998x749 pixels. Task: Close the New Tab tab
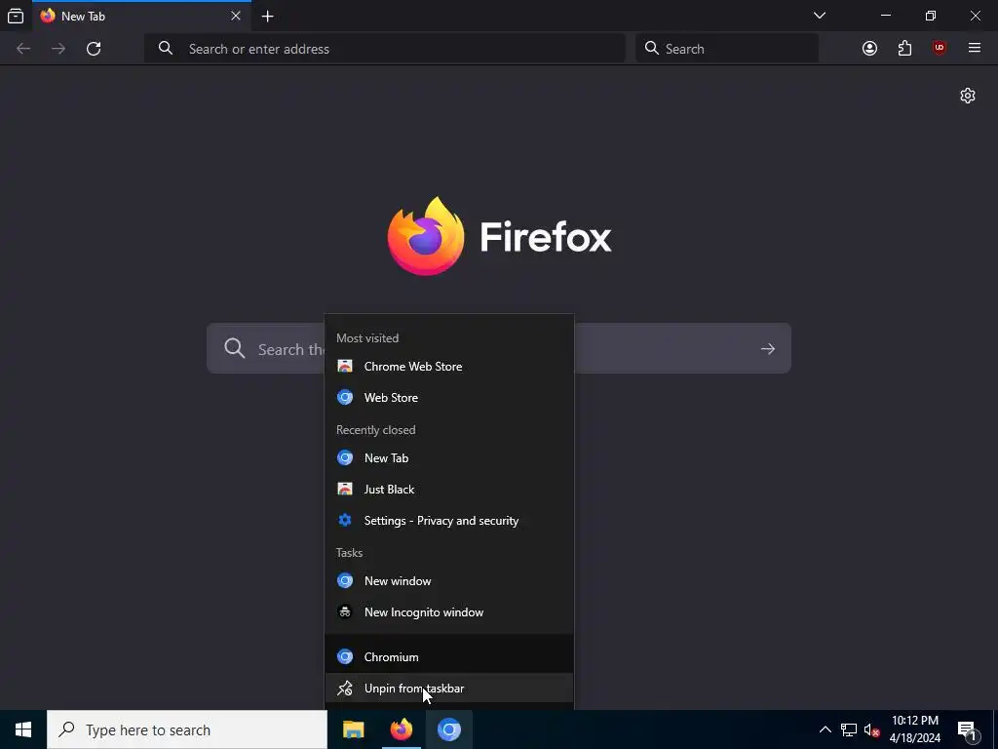tap(236, 16)
